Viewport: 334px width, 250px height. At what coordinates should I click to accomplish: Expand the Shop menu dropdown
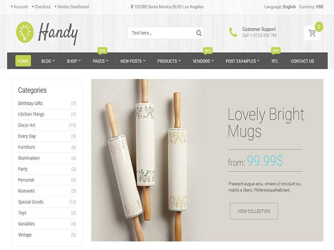73,61
